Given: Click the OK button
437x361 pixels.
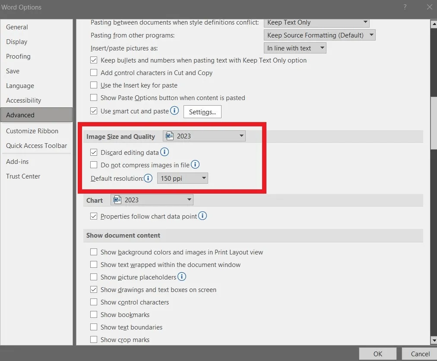Looking at the screenshot, I should 378,354.
